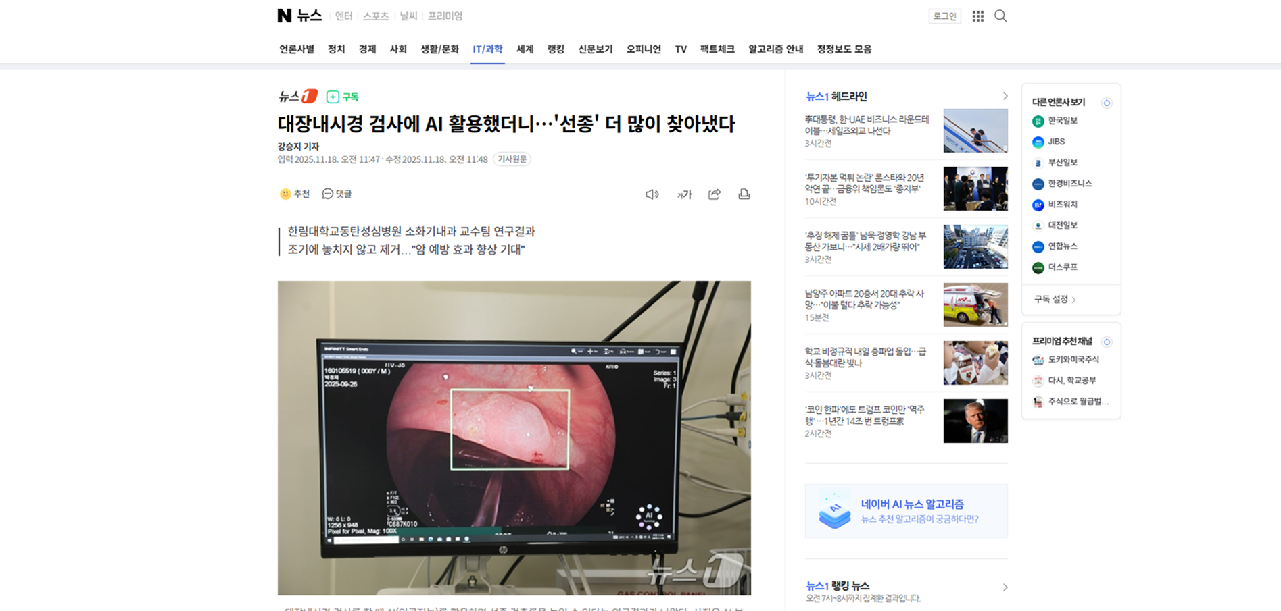
Task: Change font size with 가 icon
Action: click(684, 194)
